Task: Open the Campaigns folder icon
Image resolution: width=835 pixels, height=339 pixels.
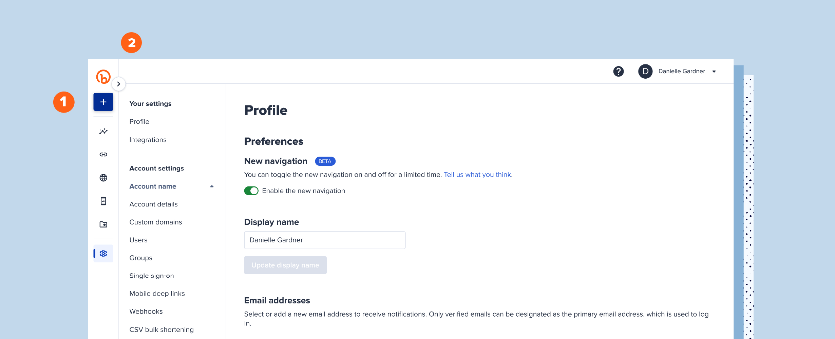Action: pyautogui.click(x=103, y=224)
